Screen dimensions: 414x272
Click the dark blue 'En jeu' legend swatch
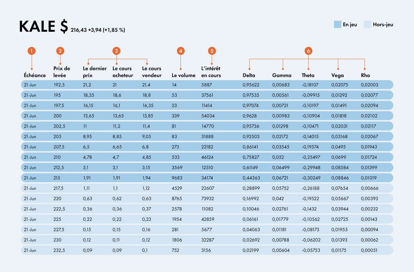click(x=337, y=24)
